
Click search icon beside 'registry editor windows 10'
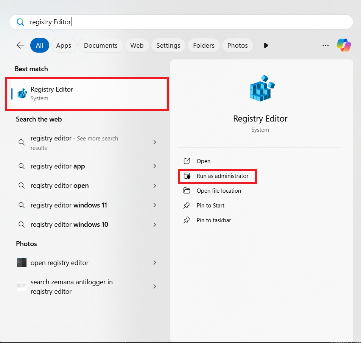pos(22,225)
